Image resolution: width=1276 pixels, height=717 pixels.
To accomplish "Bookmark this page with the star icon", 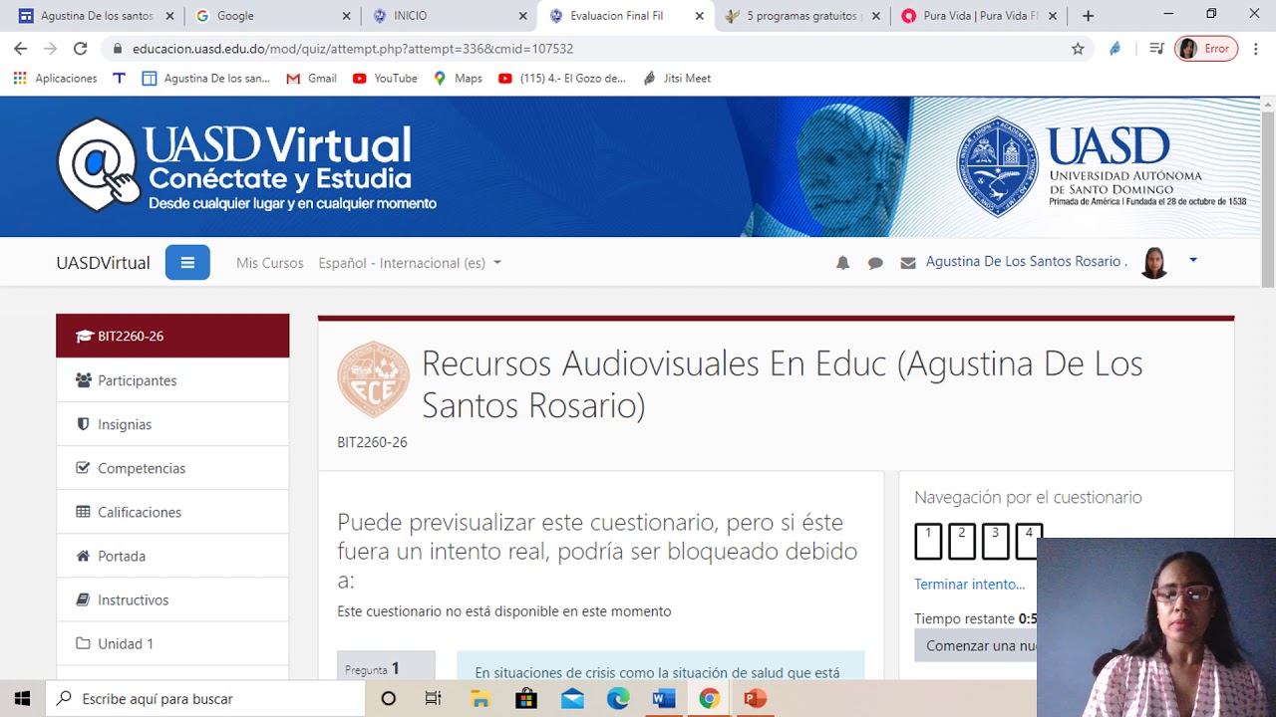I will click(1078, 48).
